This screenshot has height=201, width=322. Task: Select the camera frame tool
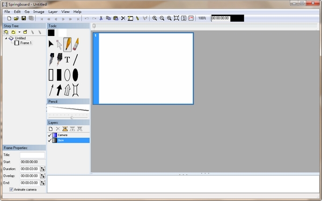click(x=75, y=90)
